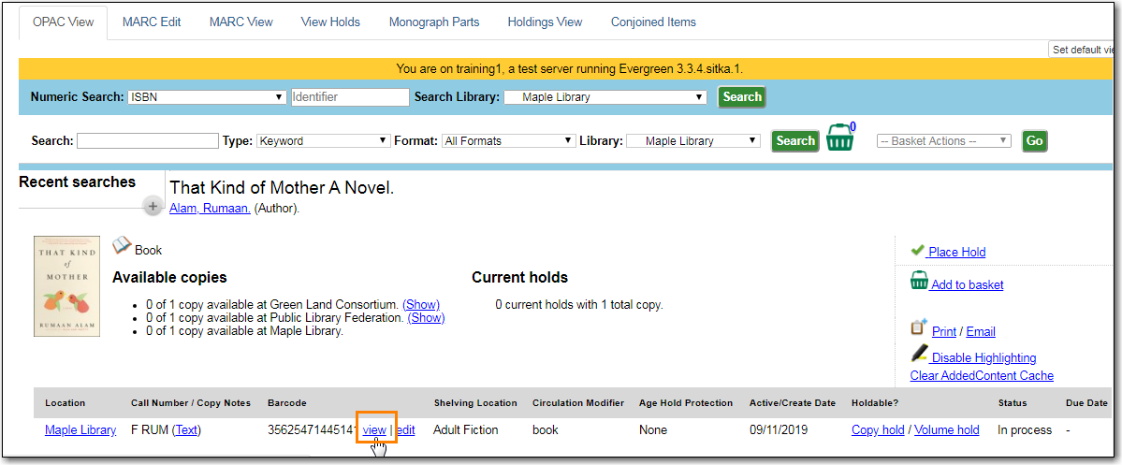Open the Alam, Rumaan author link
Screen dimensions: 1122x465
pyautogui.click(x=210, y=209)
